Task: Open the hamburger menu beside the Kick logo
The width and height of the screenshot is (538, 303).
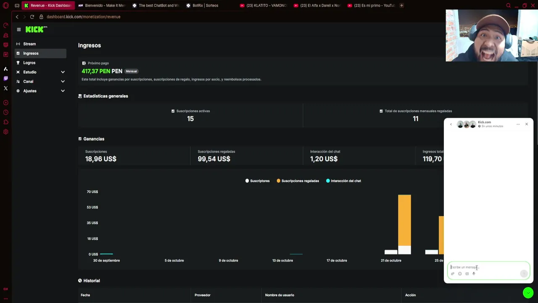Action: pos(18,29)
